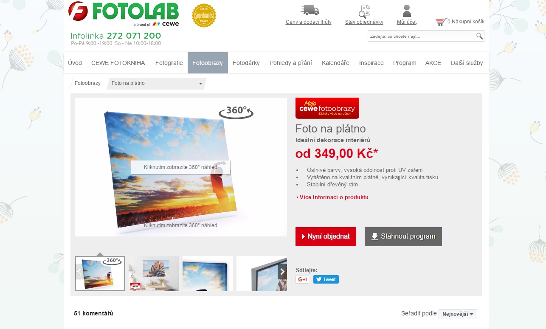Open the Nejnovější sort dropdown
The width and height of the screenshot is (546, 329).
click(458, 314)
